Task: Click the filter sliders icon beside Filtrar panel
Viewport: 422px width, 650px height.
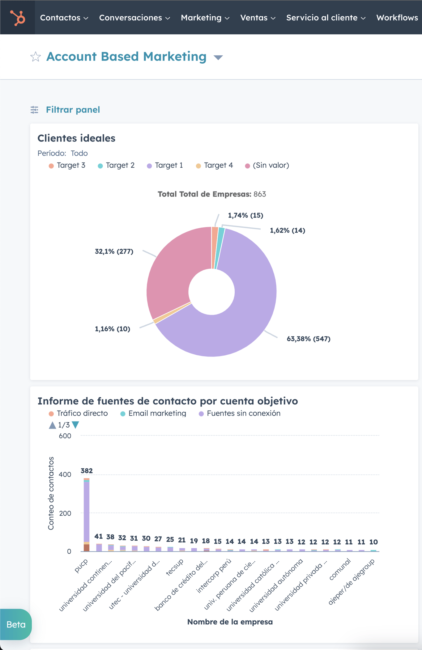Action: [35, 110]
